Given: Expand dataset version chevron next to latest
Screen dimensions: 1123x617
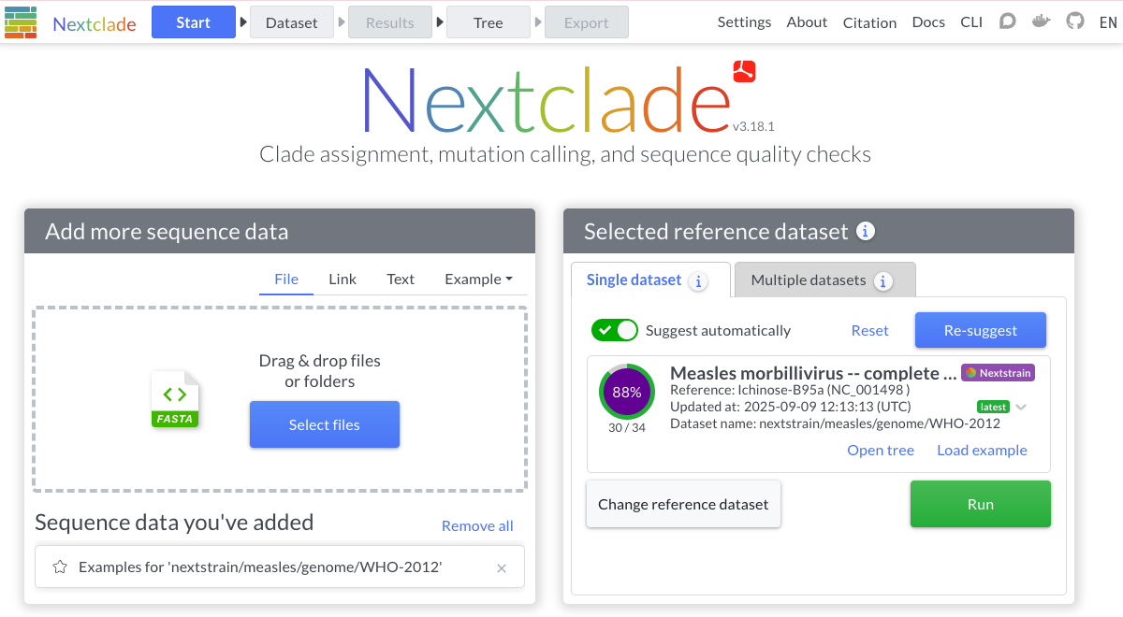Looking at the screenshot, I should (1021, 407).
